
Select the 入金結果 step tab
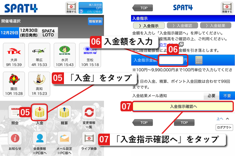tap(216, 26)
